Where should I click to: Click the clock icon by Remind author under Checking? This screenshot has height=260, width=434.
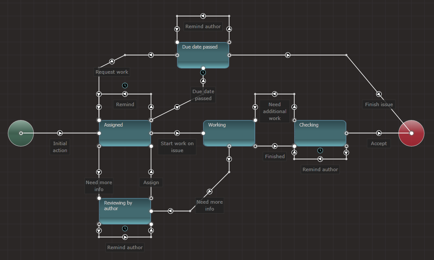320,150
